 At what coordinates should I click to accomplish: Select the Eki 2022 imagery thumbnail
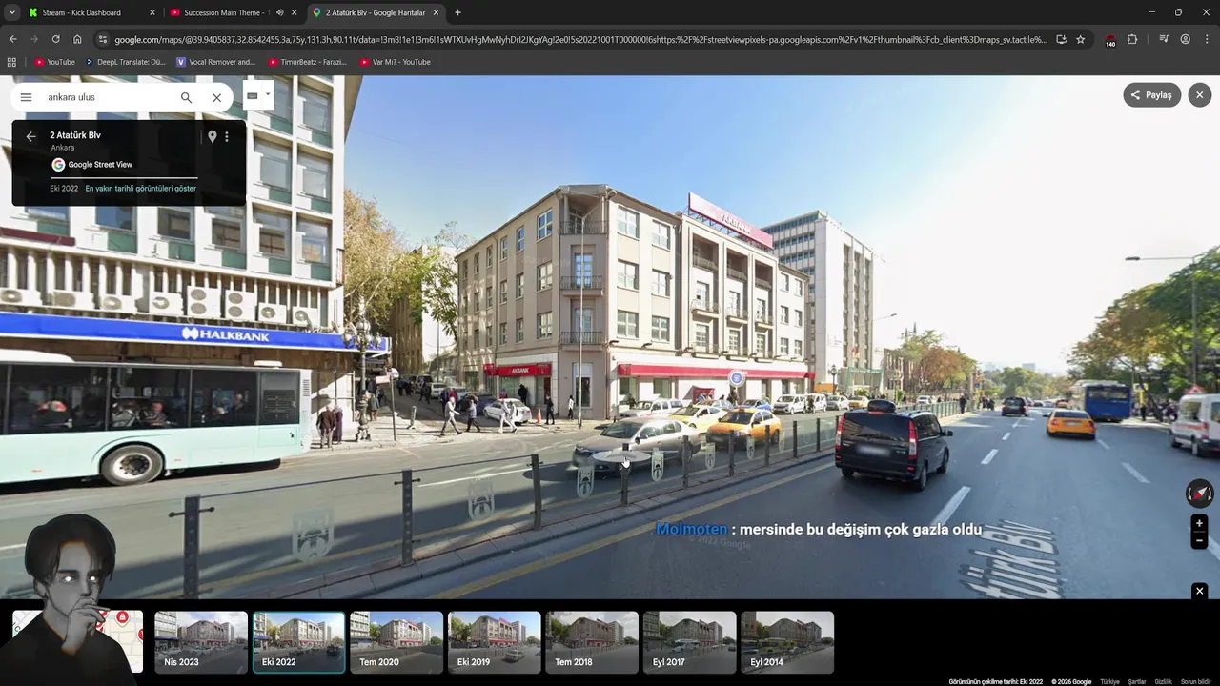pos(298,642)
